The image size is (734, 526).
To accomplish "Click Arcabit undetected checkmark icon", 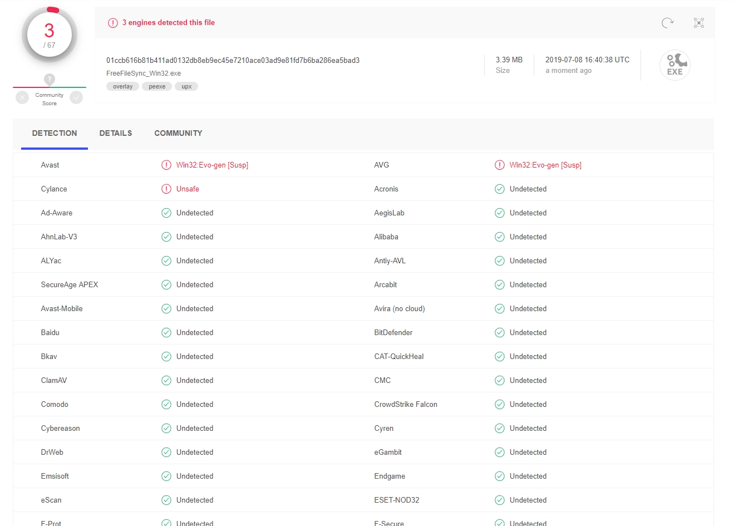I will point(500,284).
